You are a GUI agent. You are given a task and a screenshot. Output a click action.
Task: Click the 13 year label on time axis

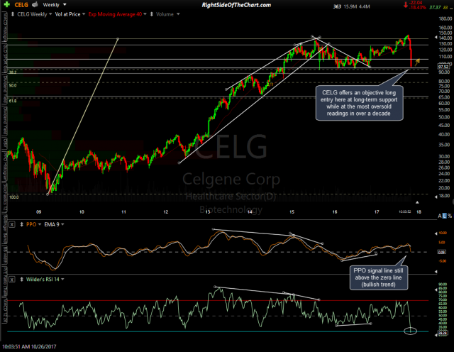208,211
